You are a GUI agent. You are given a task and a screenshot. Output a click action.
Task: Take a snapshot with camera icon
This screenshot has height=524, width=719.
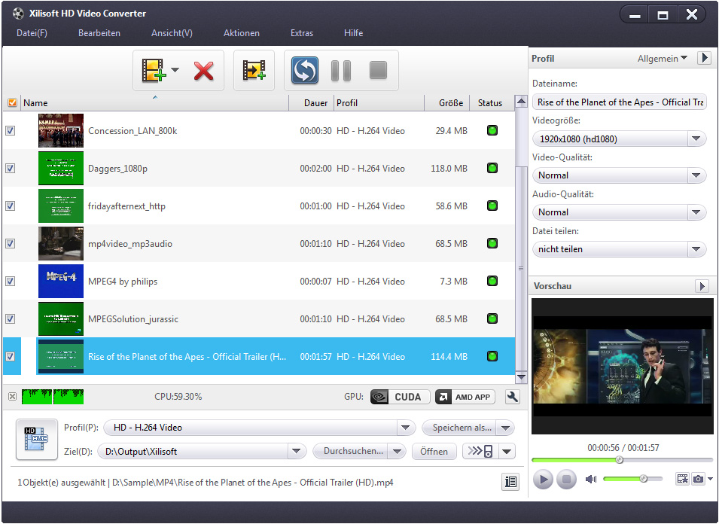698,479
